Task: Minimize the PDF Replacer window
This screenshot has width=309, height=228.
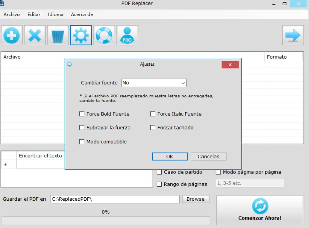Action: click(274, 4)
